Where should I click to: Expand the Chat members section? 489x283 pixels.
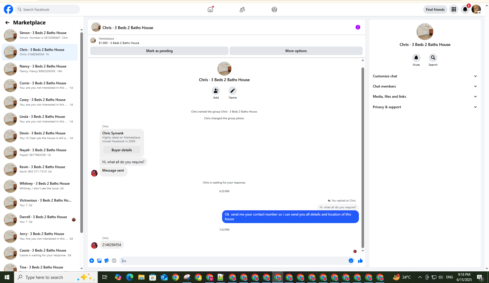pyautogui.click(x=425, y=86)
